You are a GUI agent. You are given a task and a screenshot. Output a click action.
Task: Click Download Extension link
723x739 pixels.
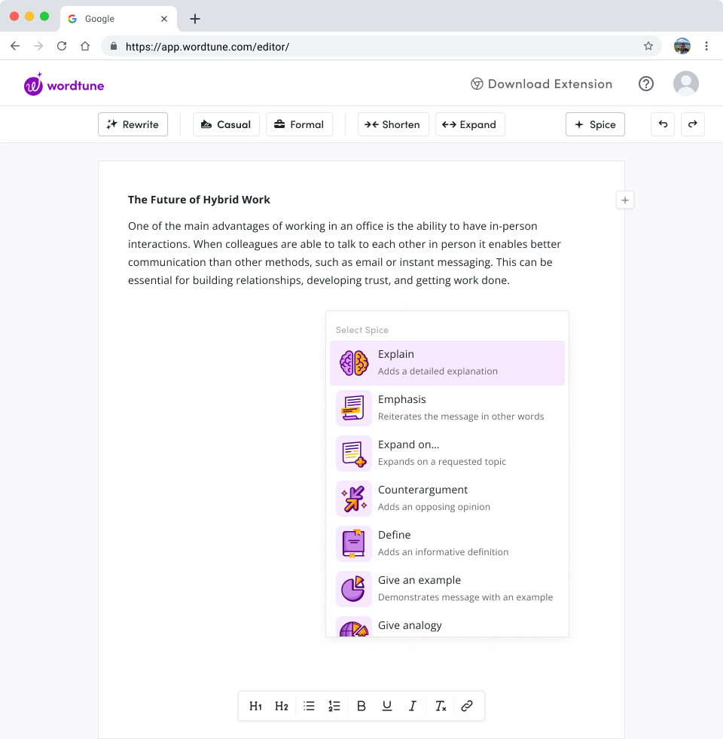(x=541, y=84)
